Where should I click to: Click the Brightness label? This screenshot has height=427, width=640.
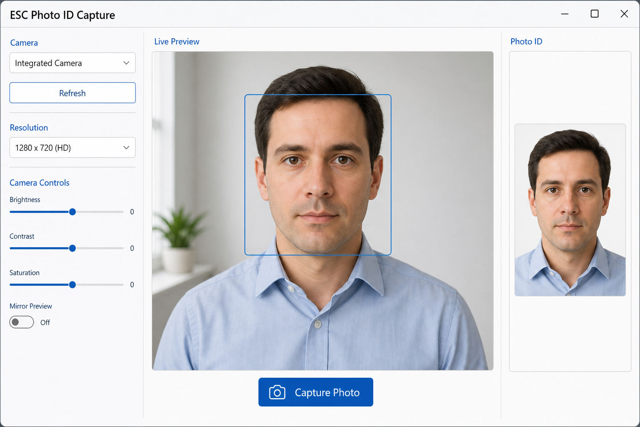[25, 200]
